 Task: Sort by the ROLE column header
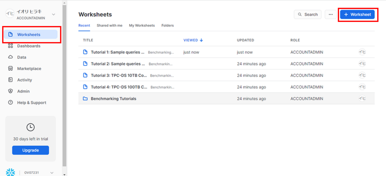point(295,40)
